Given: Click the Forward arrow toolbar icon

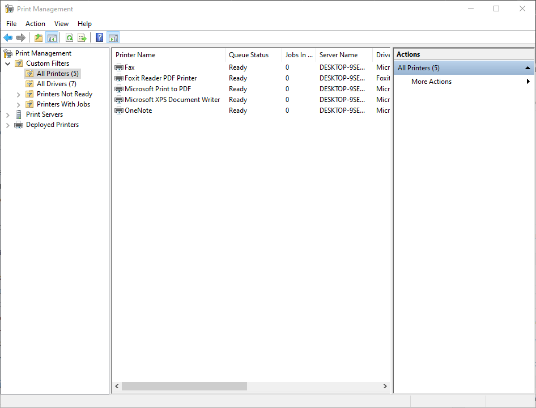Looking at the screenshot, I should click(x=21, y=37).
